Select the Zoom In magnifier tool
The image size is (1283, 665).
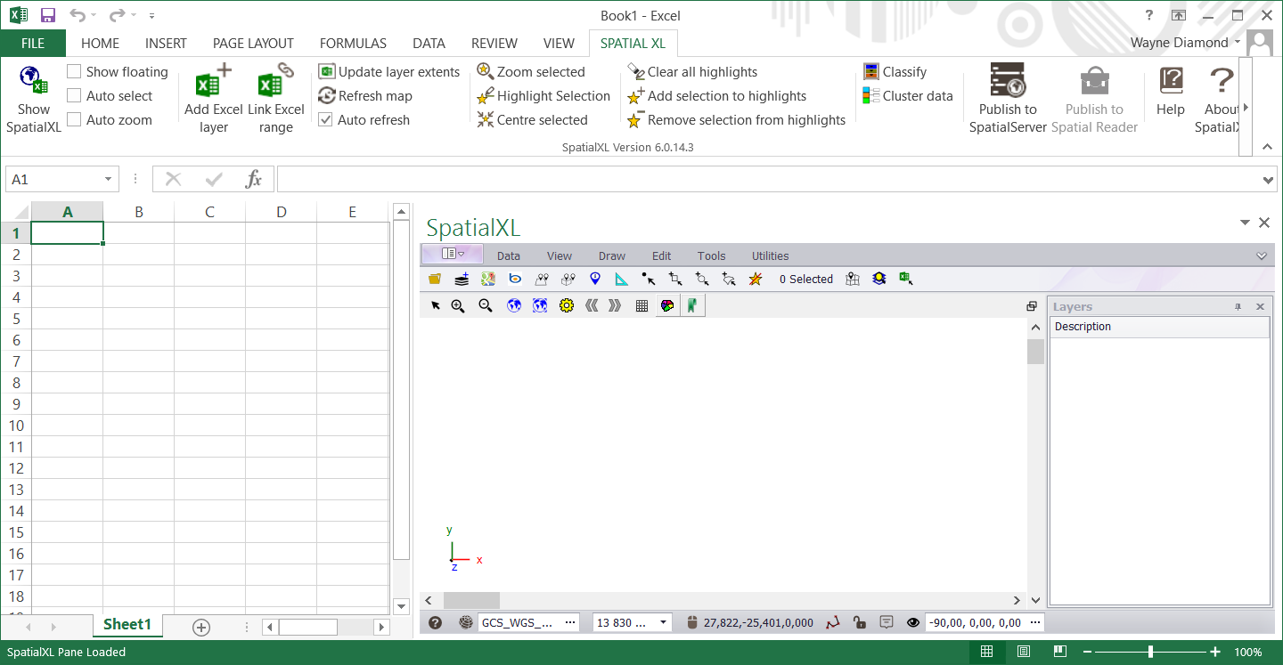coord(457,305)
